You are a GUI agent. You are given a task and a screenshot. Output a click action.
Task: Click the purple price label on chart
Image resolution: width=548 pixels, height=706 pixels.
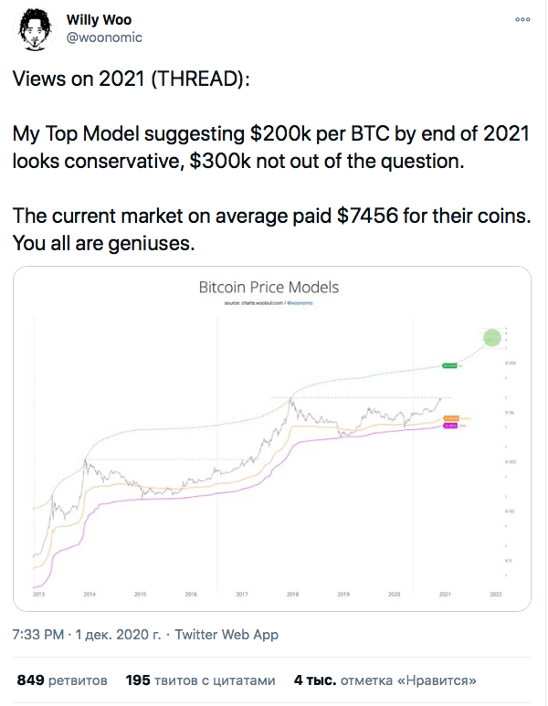(x=452, y=425)
